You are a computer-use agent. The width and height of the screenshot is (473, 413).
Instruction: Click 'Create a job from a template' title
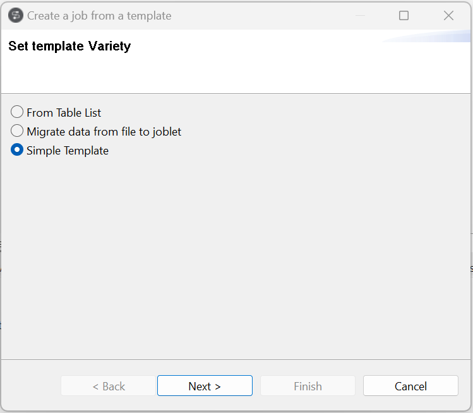tap(99, 16)
